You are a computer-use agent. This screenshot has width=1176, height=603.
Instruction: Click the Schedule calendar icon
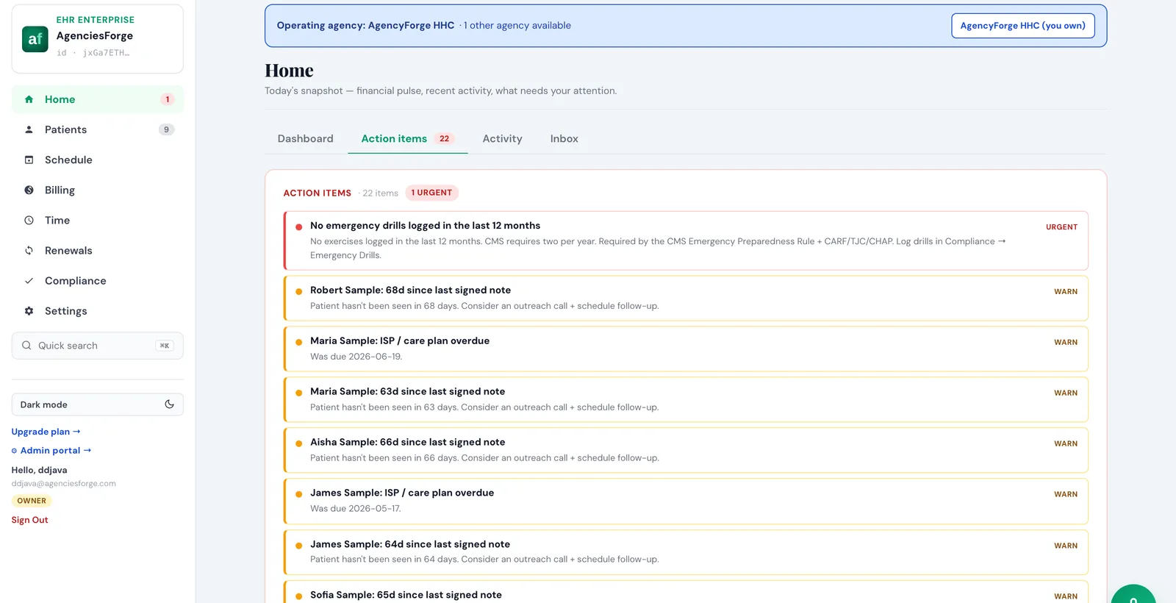tap(29, 160)
